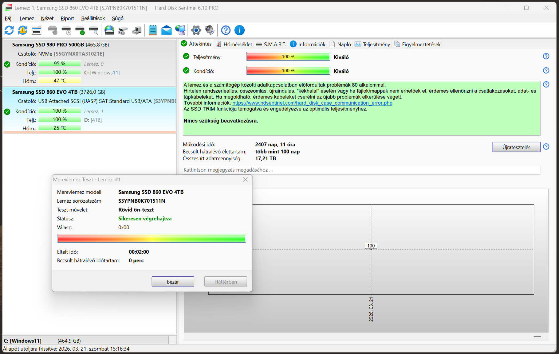Click the 95 % Kondíció bar of 980 PRO
The height and width of the screenshot is (354, 559).
tap(60, 64)
